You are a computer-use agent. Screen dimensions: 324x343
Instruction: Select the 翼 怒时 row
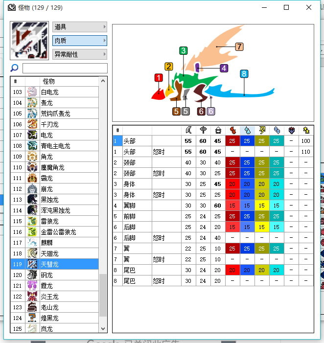pyautogui.click(x=213, y=259)
